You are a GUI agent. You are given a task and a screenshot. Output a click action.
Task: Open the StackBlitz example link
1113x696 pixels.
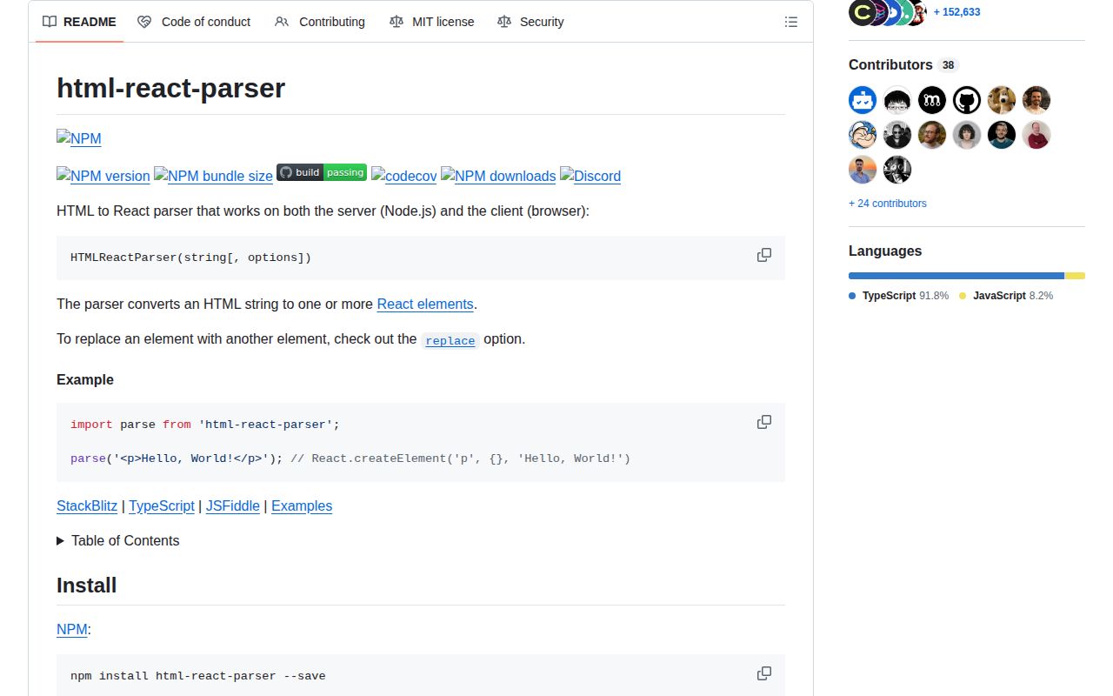87,505
